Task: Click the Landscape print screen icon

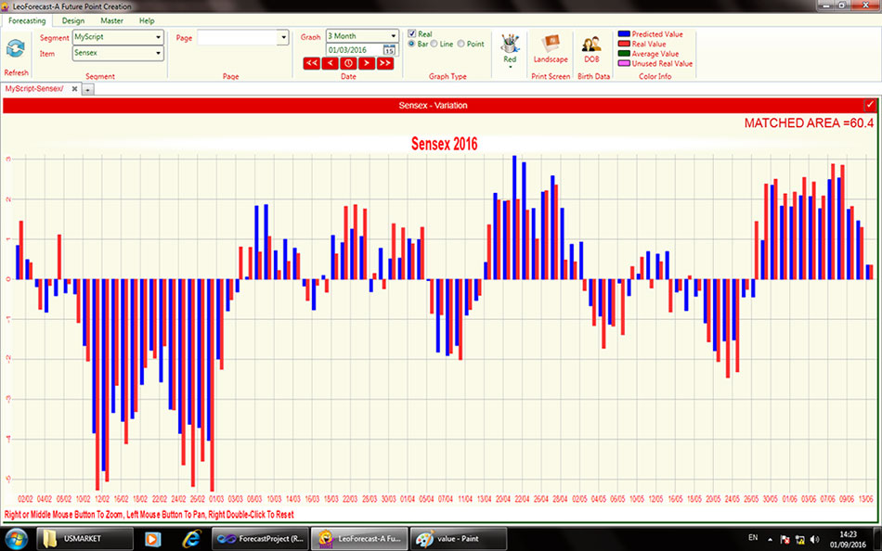Action: tap(551, 44)
